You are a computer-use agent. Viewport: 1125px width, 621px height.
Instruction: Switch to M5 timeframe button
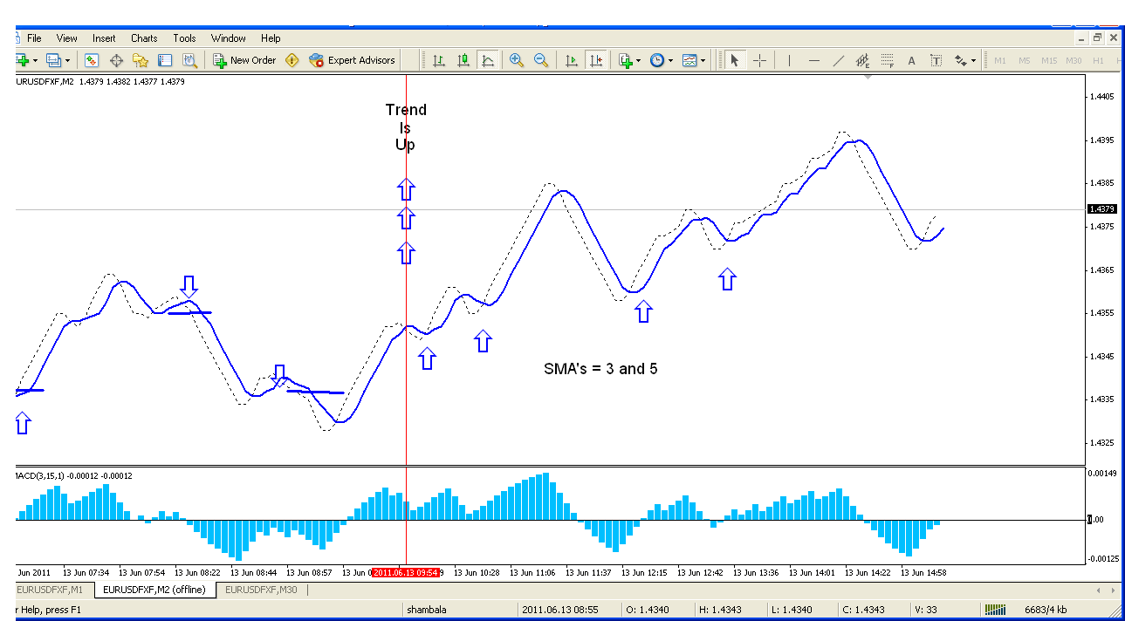1024,60
